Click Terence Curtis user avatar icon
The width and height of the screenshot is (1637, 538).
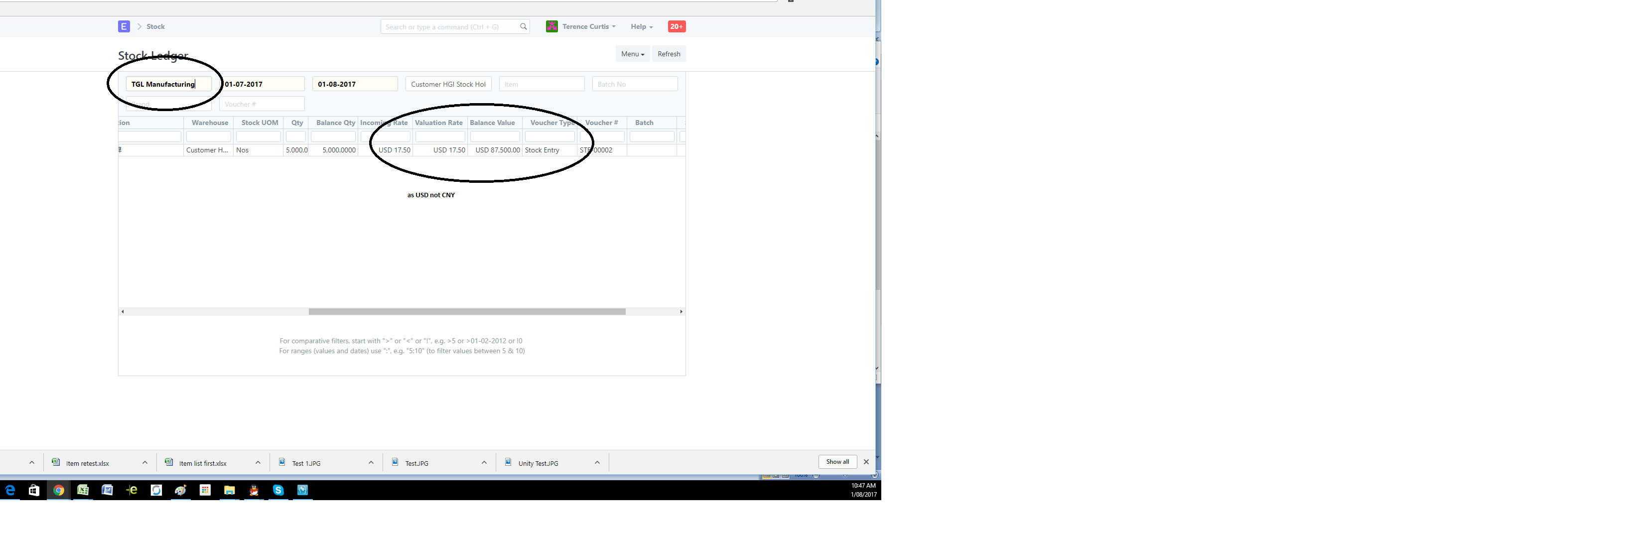pos(551,27)
